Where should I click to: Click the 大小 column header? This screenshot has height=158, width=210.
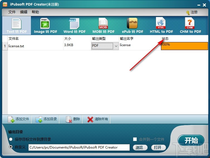coord(77,39)
